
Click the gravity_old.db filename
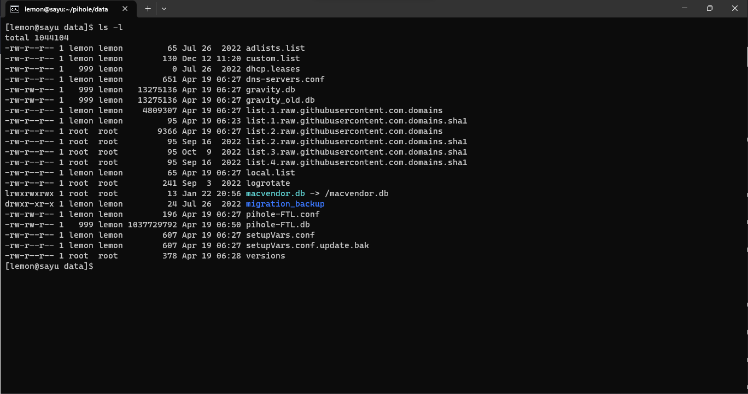pyautogui.click(x=280, y=100)
